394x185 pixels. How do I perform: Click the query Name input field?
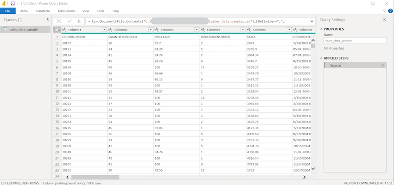355,41
